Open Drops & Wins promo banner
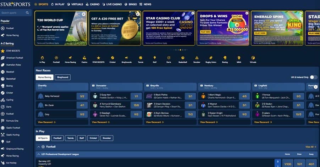The image size is (320, 167). pyautogui.click(x=223, y=28)
